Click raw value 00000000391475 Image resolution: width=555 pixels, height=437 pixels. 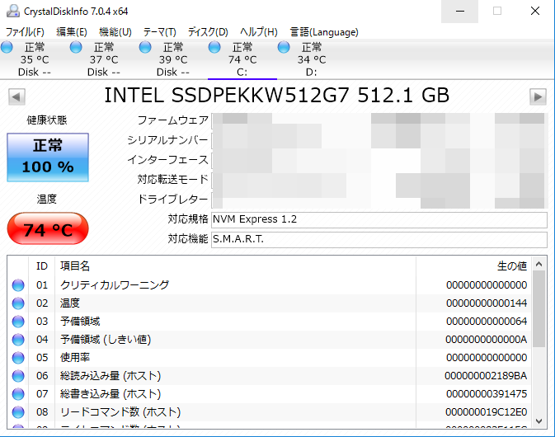tap(487, 394)
